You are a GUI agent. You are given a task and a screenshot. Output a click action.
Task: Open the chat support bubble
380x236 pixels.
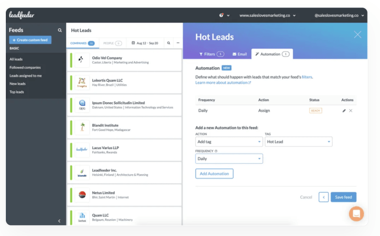(x=356, y=214)
